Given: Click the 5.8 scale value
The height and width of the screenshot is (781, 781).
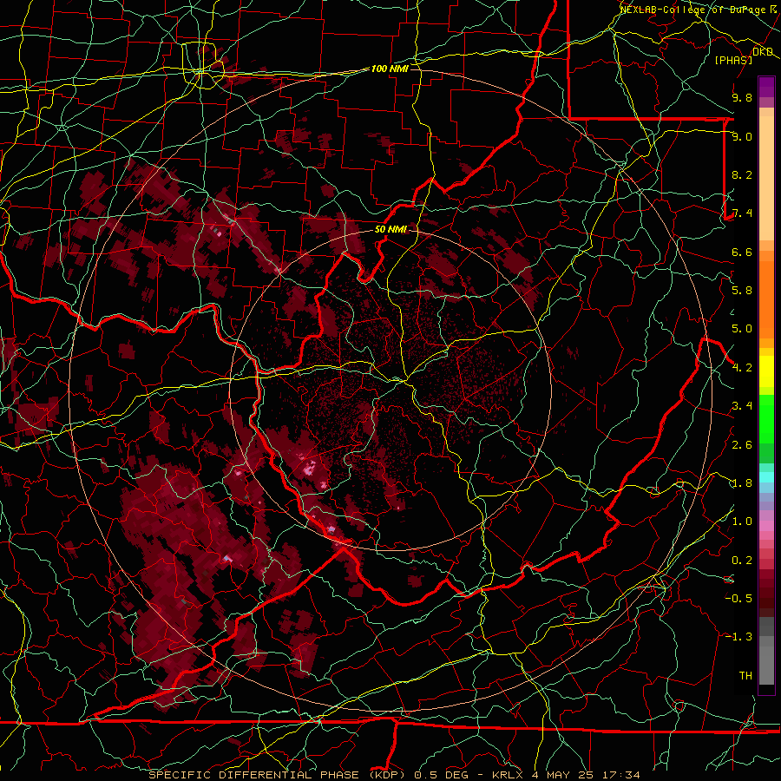Looking at the screenshot, I should 742,291.
